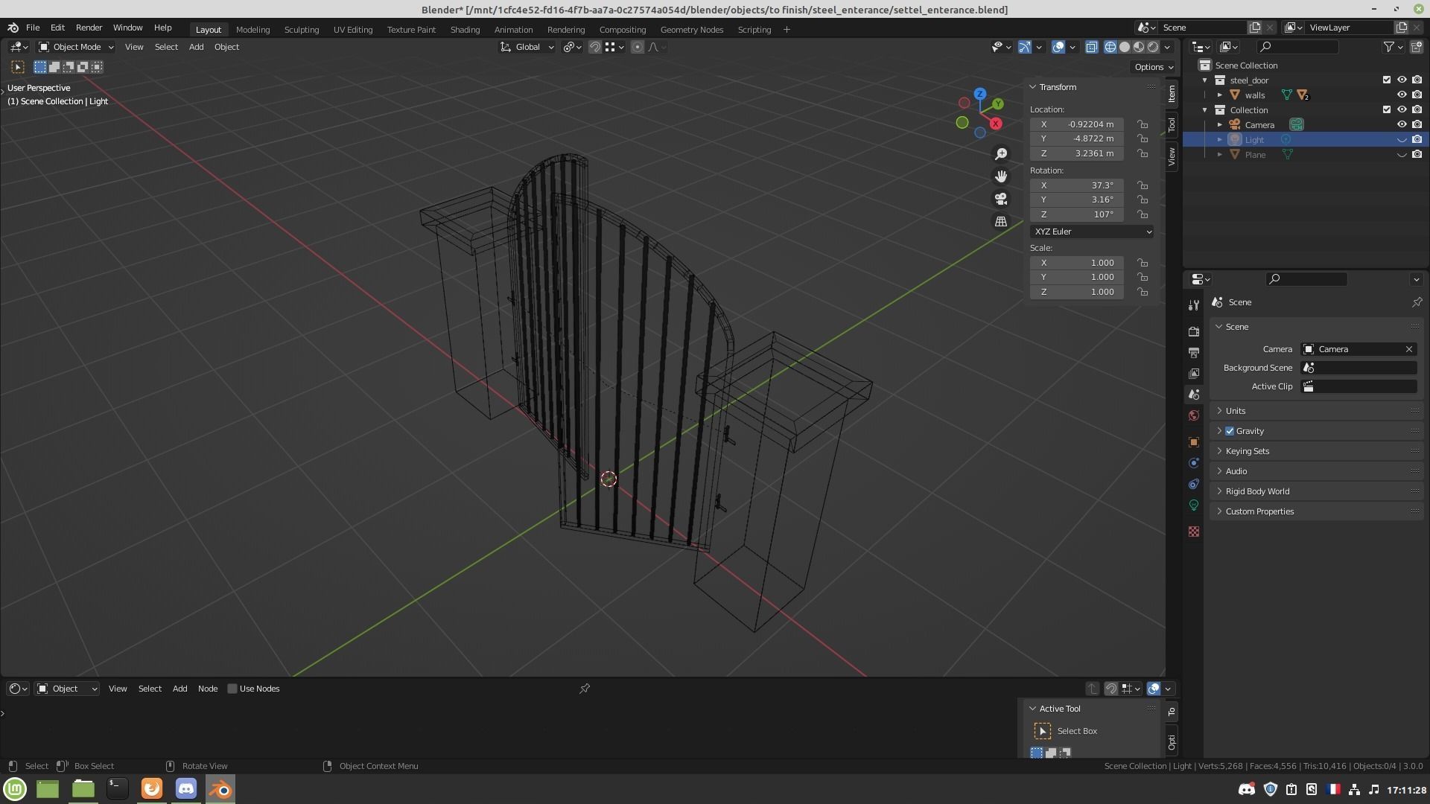Open the terminal from the taskbar

click(x=117, y=788)
